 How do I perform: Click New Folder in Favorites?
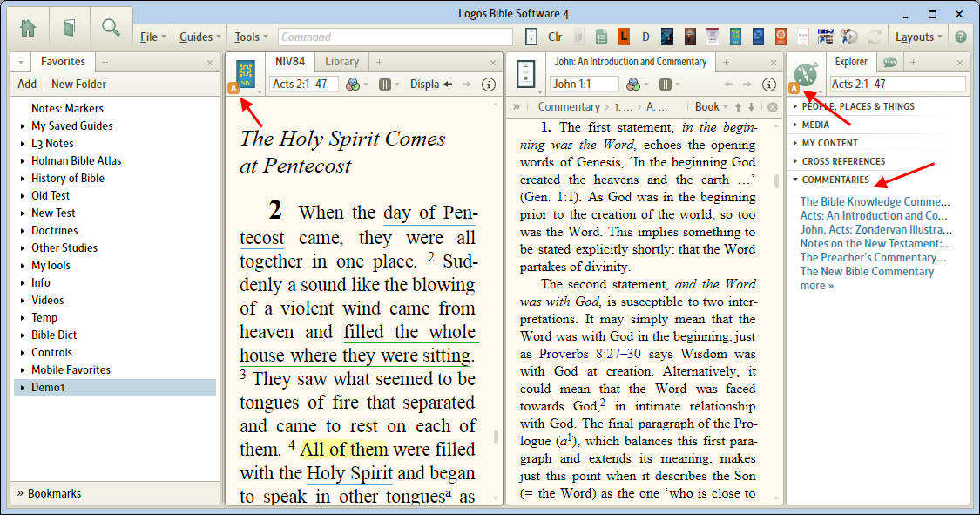point(78,84)
